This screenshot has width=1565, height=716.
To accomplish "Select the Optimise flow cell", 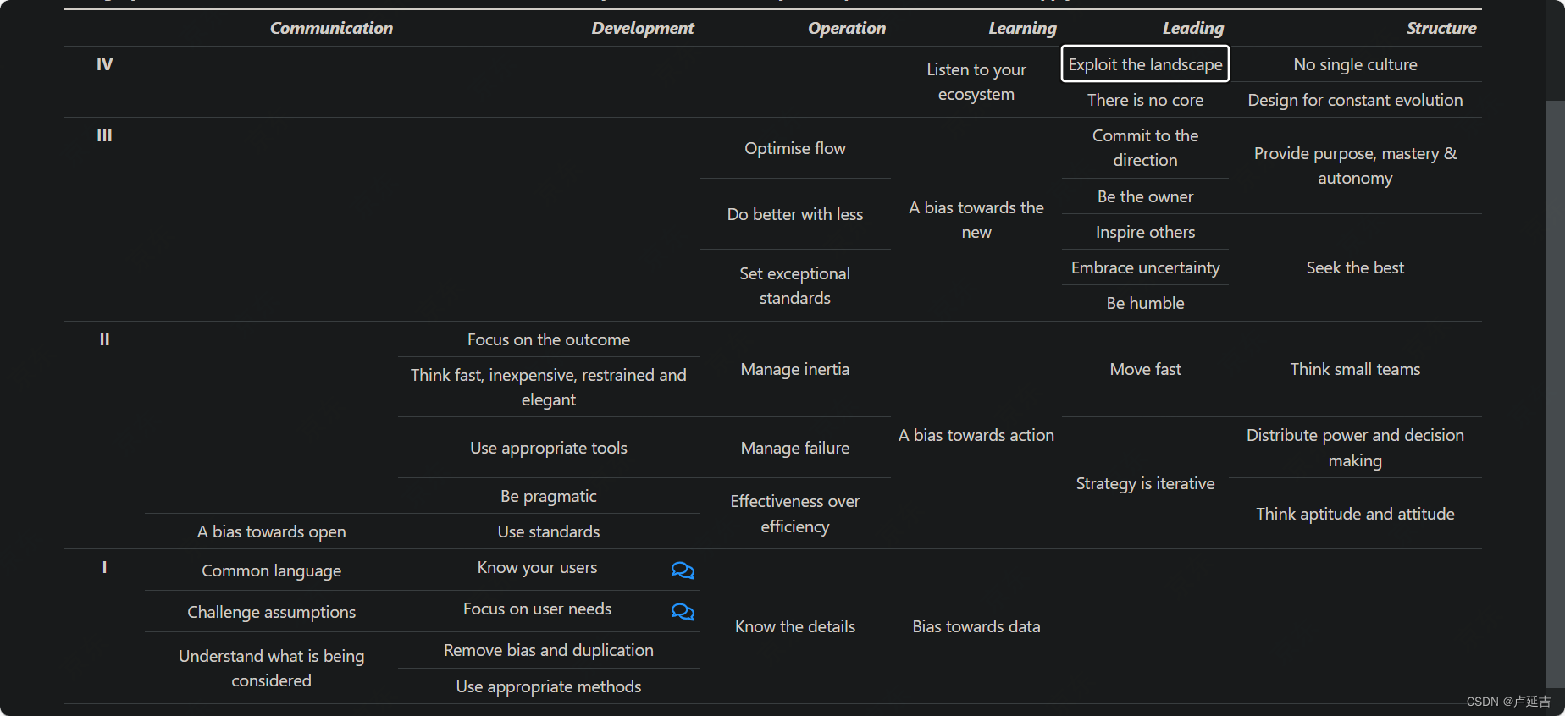I will click(x=794, y=148).
